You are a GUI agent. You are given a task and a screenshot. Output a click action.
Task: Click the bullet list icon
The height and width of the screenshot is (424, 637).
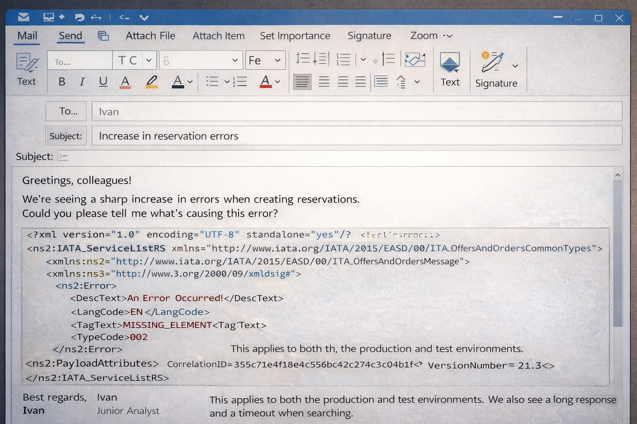(x=212, y=81)
